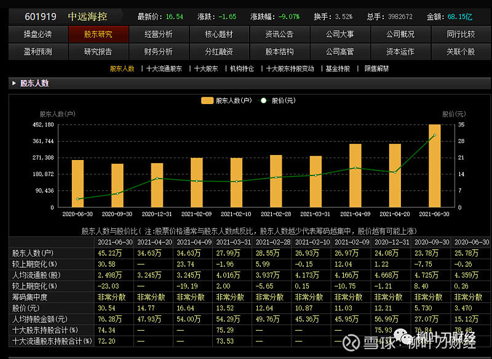Open the 盈利预测 tab

point(38,52)
